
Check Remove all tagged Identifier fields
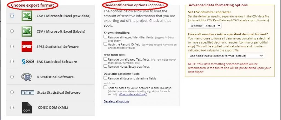[105, 37]
